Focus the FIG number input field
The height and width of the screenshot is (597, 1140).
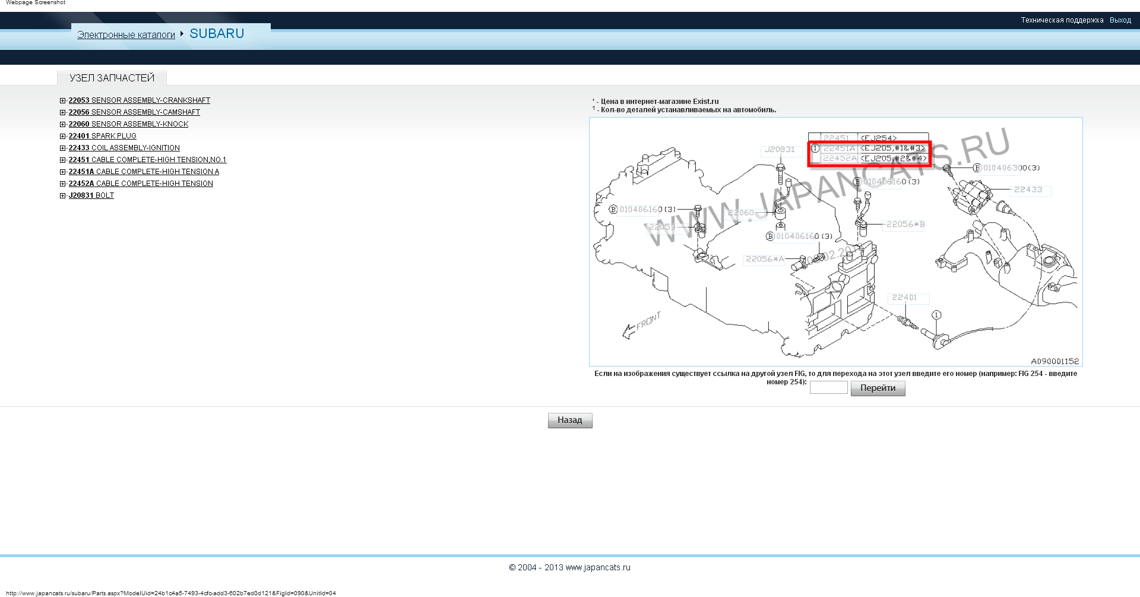click(x=828, y=388)
